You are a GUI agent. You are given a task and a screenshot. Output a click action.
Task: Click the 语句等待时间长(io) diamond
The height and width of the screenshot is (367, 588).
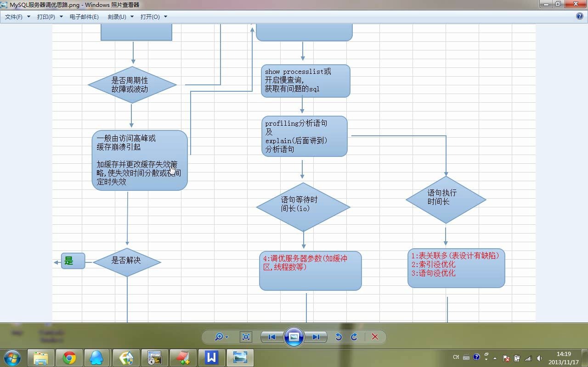303,207
